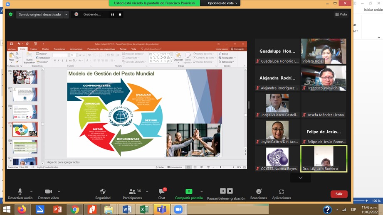The image size is (383, 215).
Task: Click the PowerPoint icon in the taskbar
Action: click(x=57, y=209)
